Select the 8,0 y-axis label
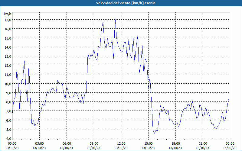Viewport: 242px width, 151px height. coord(8,102)
